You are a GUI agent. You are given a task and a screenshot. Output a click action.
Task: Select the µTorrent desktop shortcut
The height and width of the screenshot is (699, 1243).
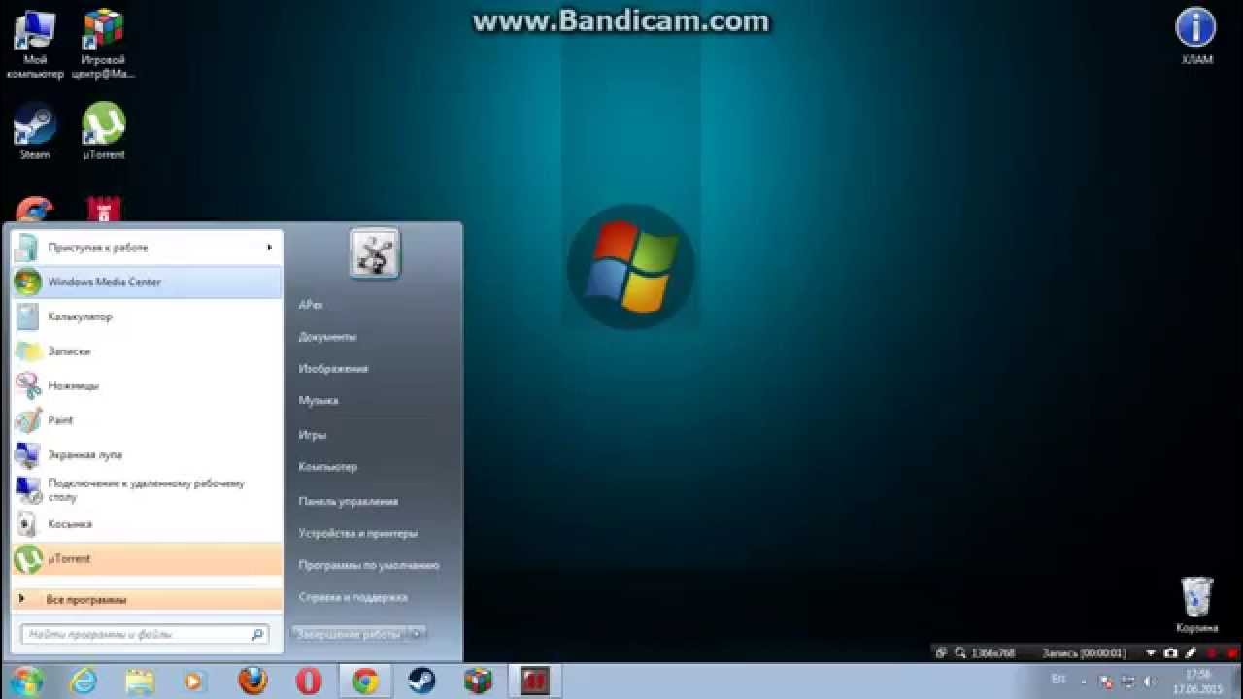coord(104,131)
